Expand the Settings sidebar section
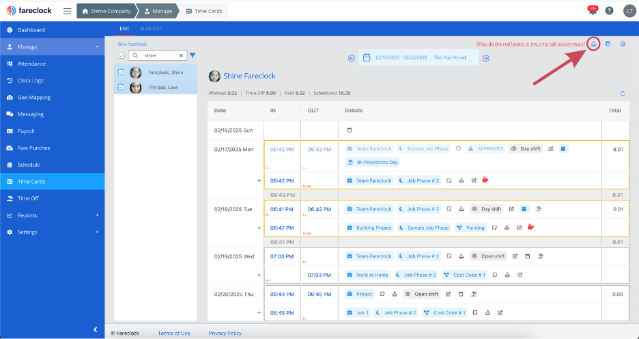Image resolution: width=639 pixels, height=339 pixels. (x=97, y=232)
